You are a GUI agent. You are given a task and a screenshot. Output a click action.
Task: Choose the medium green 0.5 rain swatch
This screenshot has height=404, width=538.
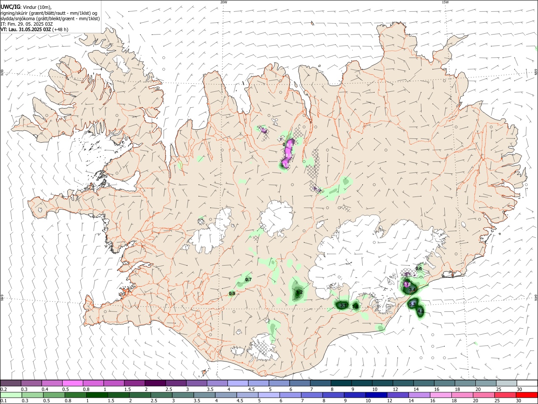54,395
